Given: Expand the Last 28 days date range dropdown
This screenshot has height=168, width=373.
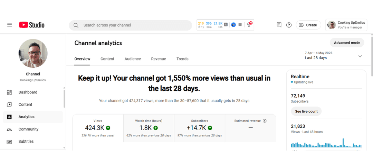Looking at the screenshot, I should coord(360,56).
